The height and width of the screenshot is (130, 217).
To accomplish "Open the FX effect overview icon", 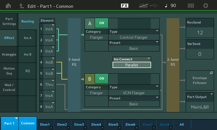I will [125, 5].
